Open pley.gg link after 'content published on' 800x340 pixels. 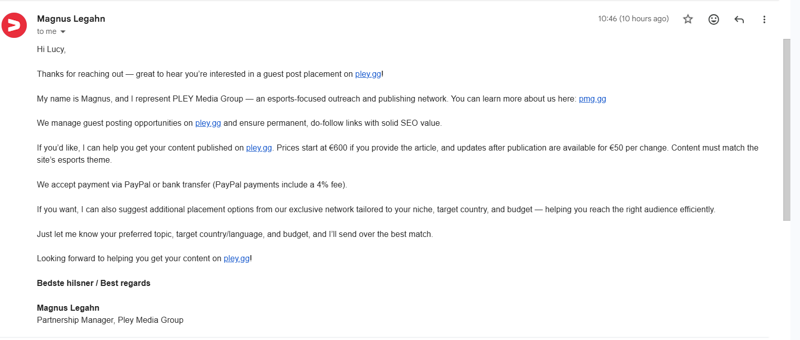pyautogui.click(x=259, y=148)
